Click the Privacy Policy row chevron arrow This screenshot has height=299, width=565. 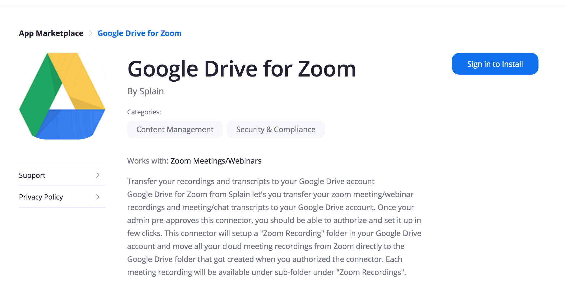(x=98, y=197)
